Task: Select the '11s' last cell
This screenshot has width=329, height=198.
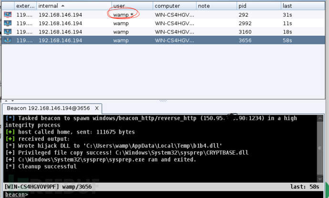Action: pos(288,23)
